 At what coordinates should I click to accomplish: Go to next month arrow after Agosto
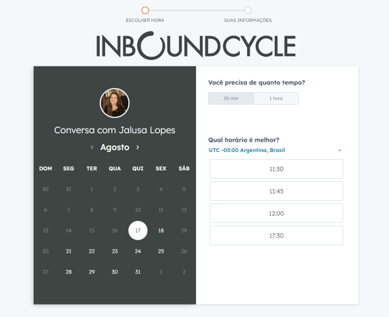(x=137, y=147)
